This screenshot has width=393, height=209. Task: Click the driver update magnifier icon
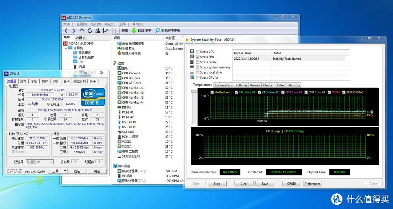[x=157, y=31]
